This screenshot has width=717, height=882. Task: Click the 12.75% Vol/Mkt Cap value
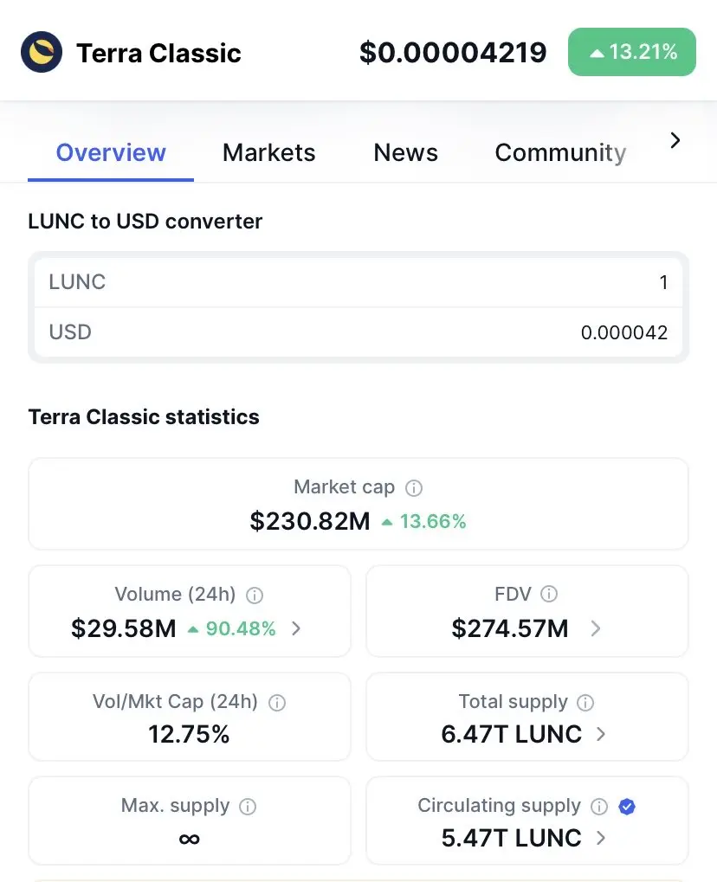pyautogui.click(x=189, y=734)
